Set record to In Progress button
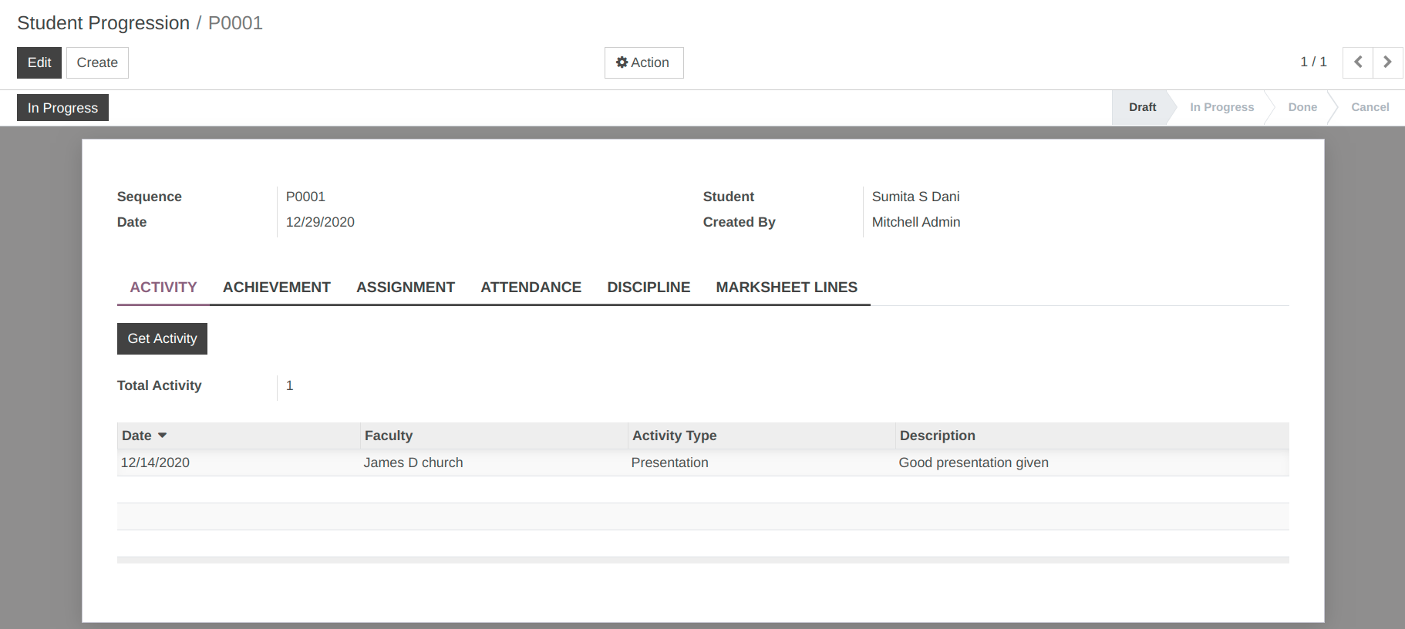This screenshot has height=629, width=1405. pos(62,108)
